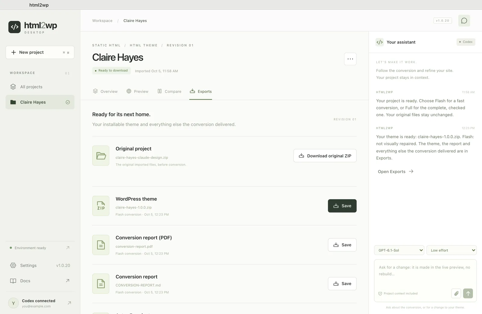Follow the Open Exports link

tap(396, 172)
